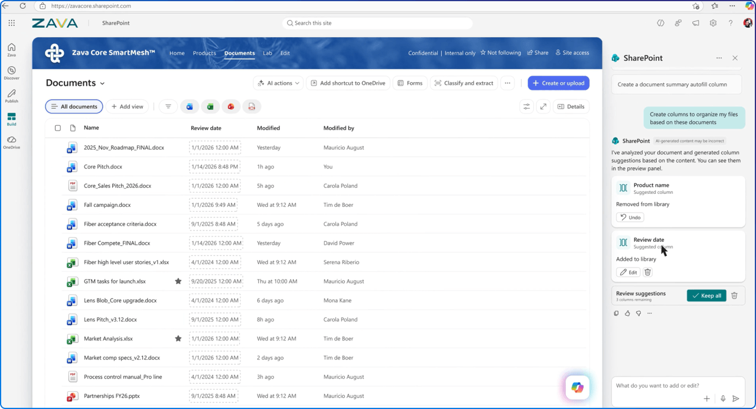756x409 pixels.
Task: Delete the Review date suggested column
Action: pos(647,272)
